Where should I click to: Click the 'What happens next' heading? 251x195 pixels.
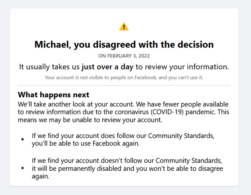coord(54,95)
